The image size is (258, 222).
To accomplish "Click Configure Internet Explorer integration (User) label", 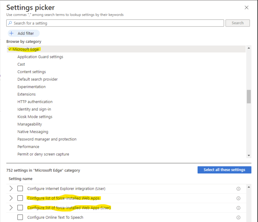I will (66, 189).
